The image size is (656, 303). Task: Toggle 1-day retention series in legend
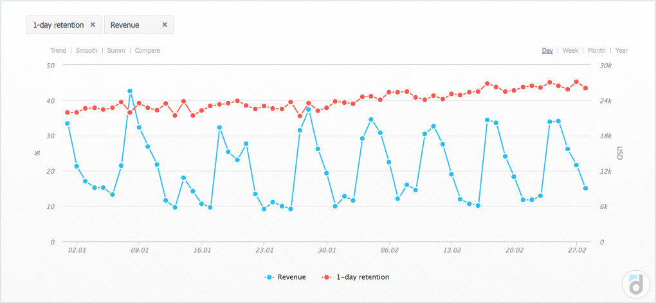coord(362,277)
